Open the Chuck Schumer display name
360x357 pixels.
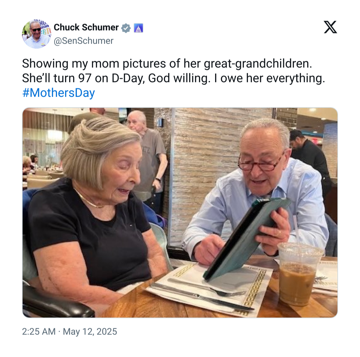pos(86,27)
